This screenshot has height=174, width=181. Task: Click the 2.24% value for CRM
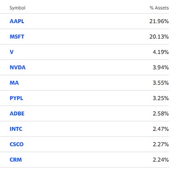[161, 160]
